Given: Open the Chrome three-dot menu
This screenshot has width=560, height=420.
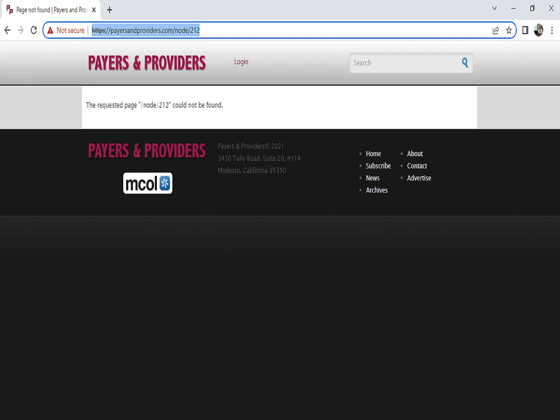Looking at the screenshot, I should point(552,30).
